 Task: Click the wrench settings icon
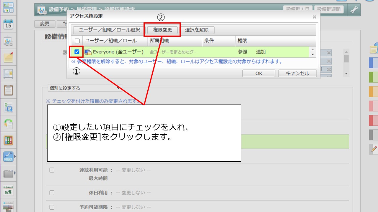coord(354,10)
